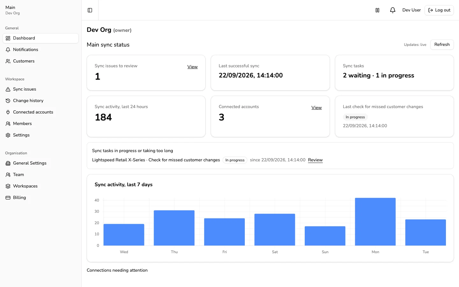Screen dimensions: 459x287
Task: Click the '184' sync activity value
Action: point(103,117)
